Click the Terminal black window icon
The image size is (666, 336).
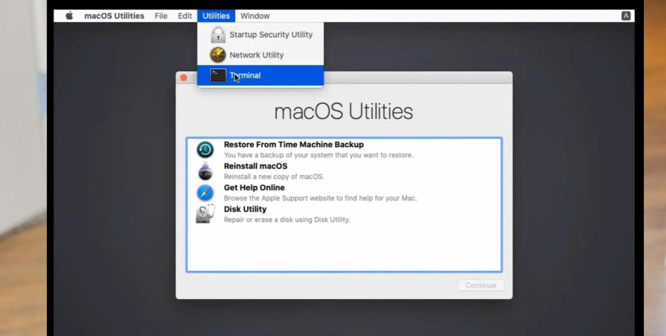pos(218,75)
